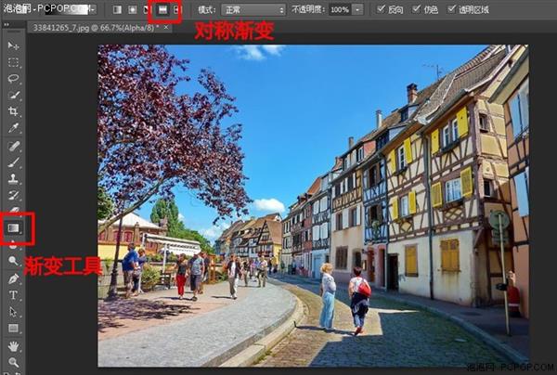
Task: Select the Rectangular Marquee tool
Action: point(13,62)
